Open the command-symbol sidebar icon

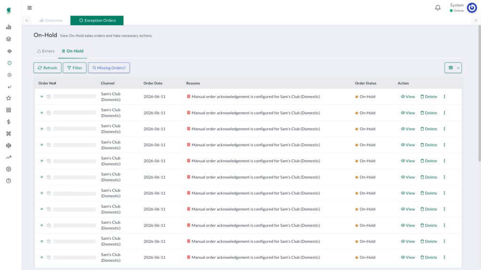coord(8,134)
